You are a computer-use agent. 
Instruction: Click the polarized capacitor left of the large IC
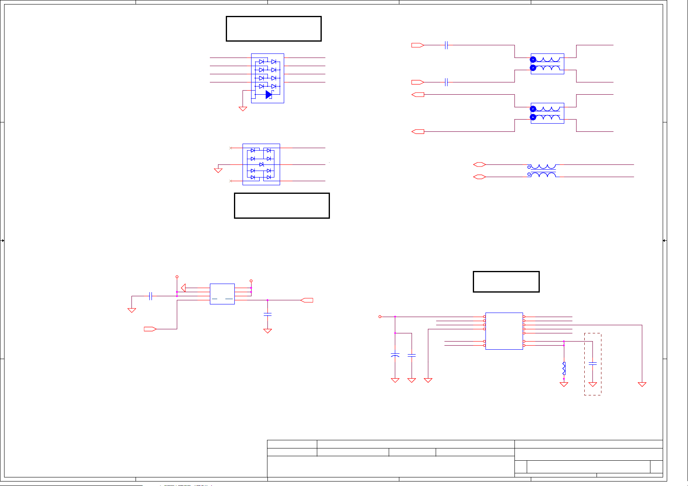coord(395,355)
